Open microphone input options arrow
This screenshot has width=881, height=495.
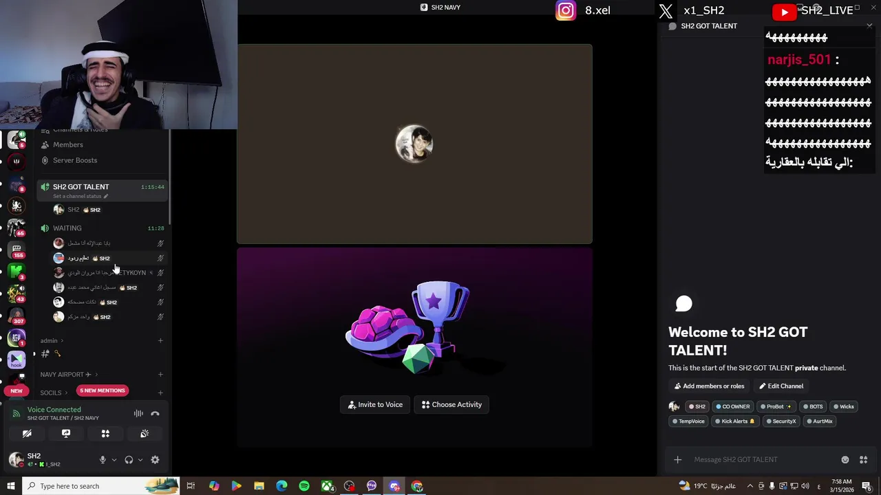114,460
